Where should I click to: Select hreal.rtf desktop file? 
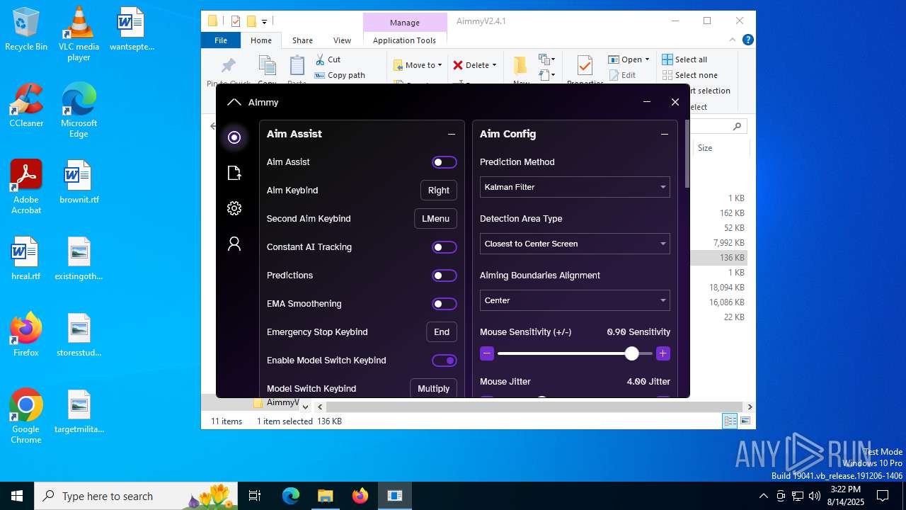(26, 259)
